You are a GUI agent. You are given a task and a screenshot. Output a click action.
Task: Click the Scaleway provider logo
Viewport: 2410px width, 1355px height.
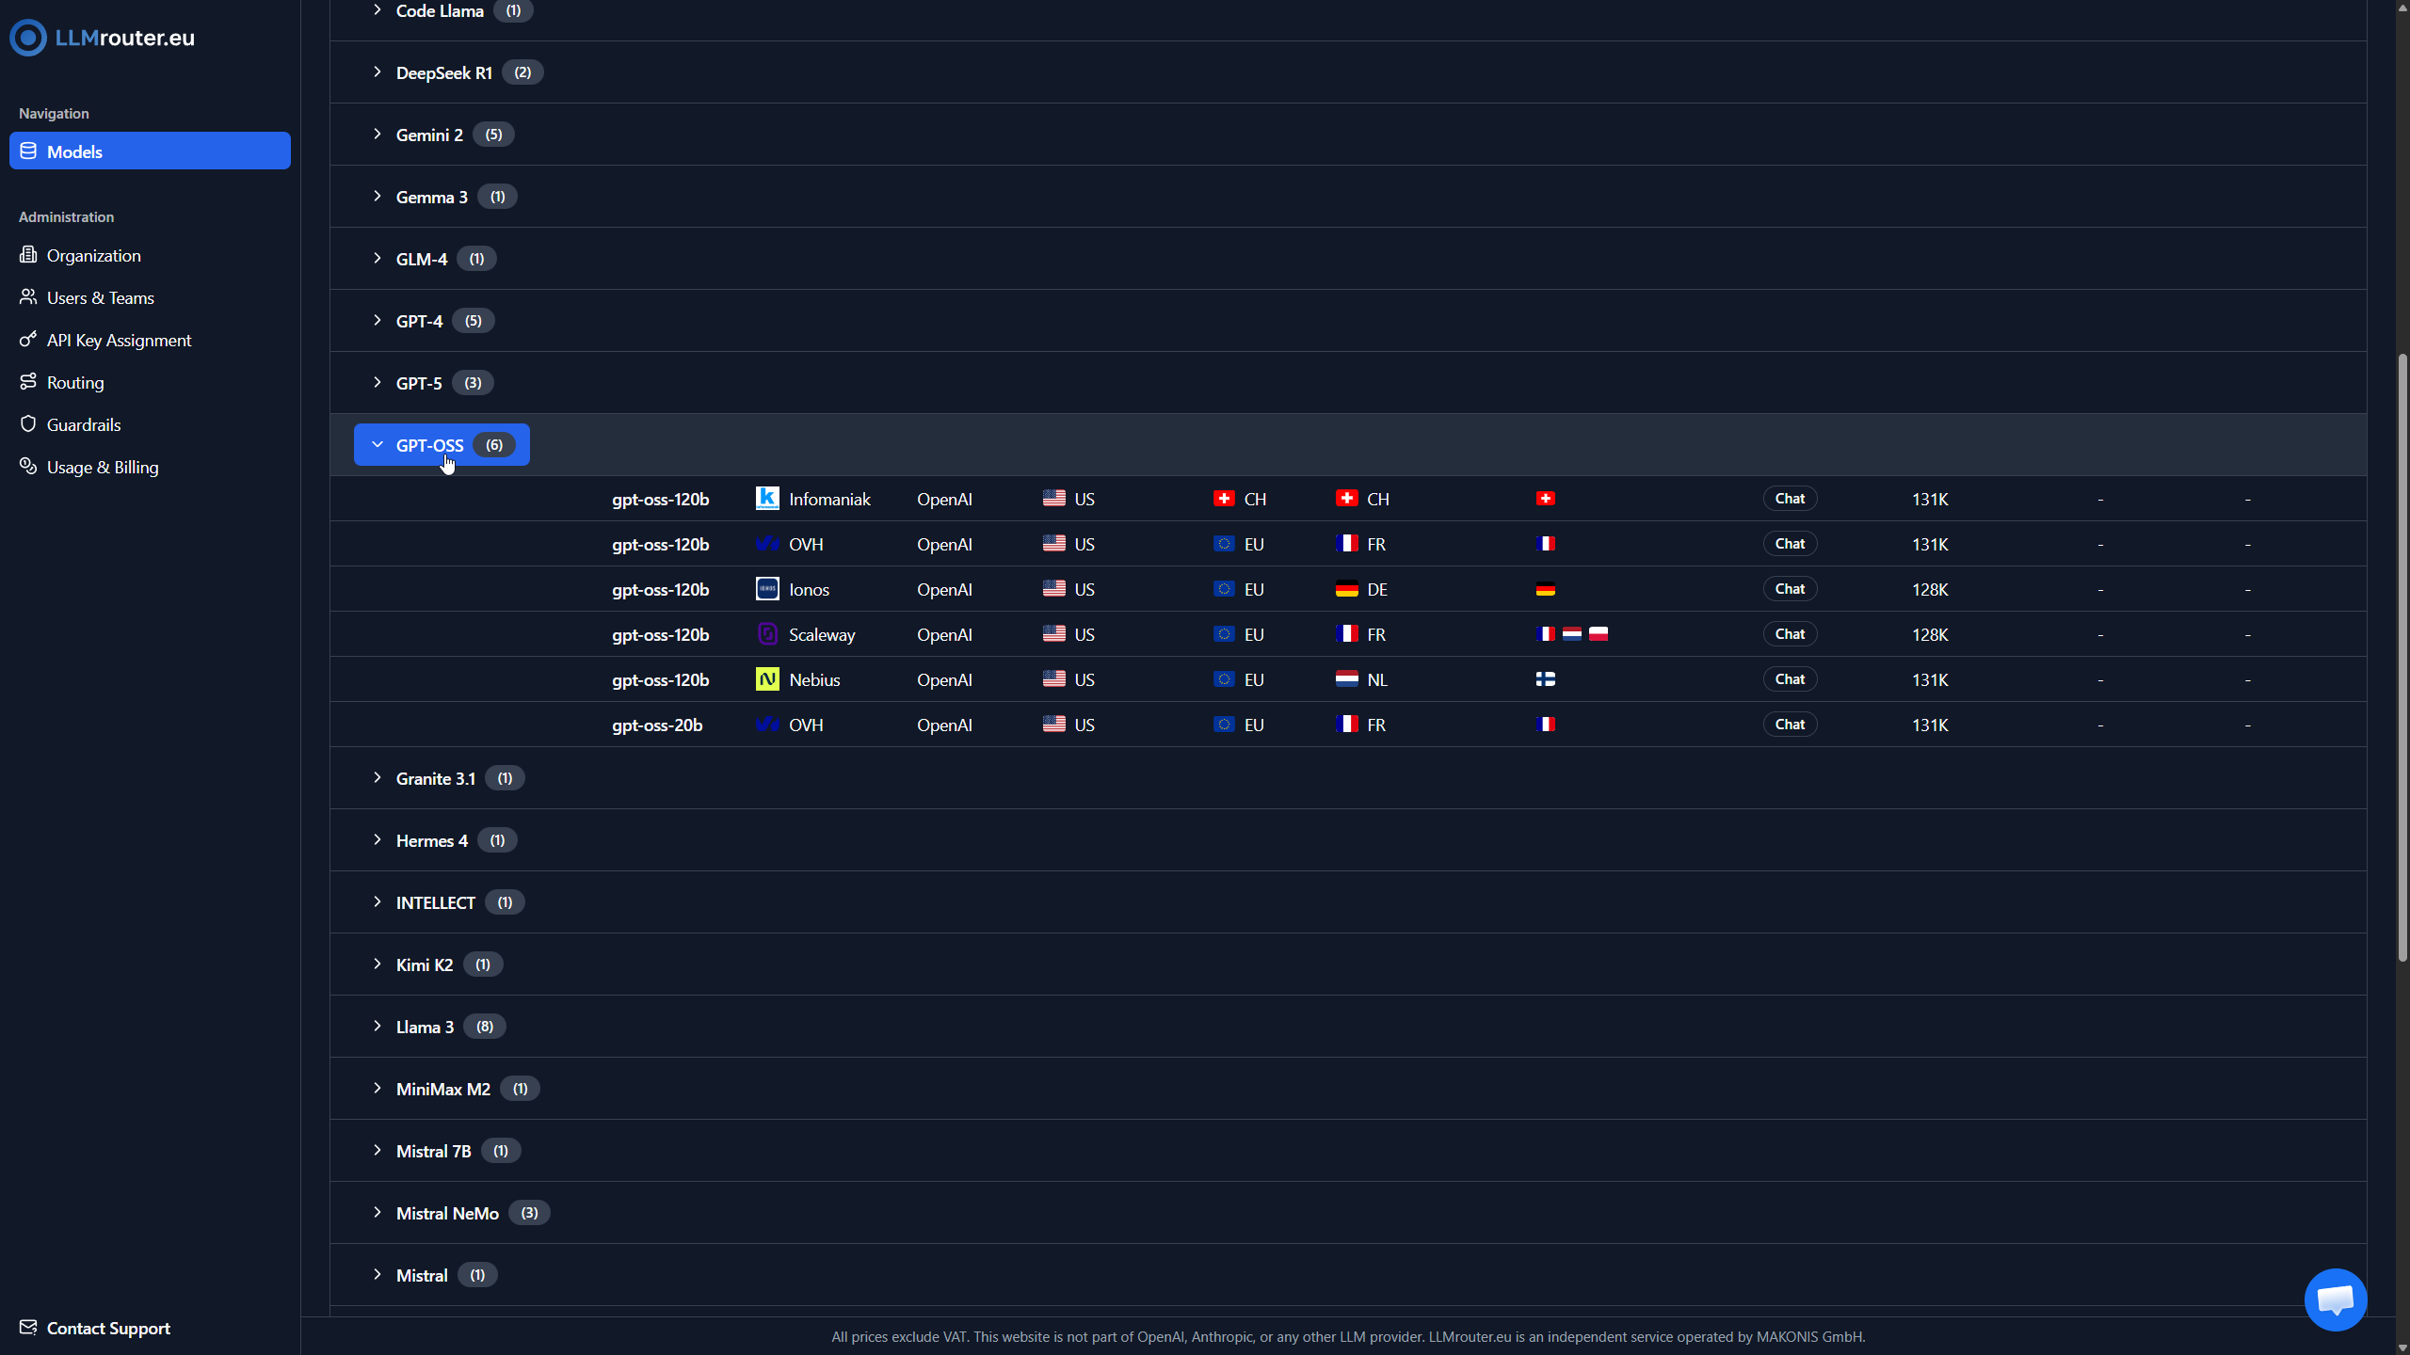click(x=767, y=634)
